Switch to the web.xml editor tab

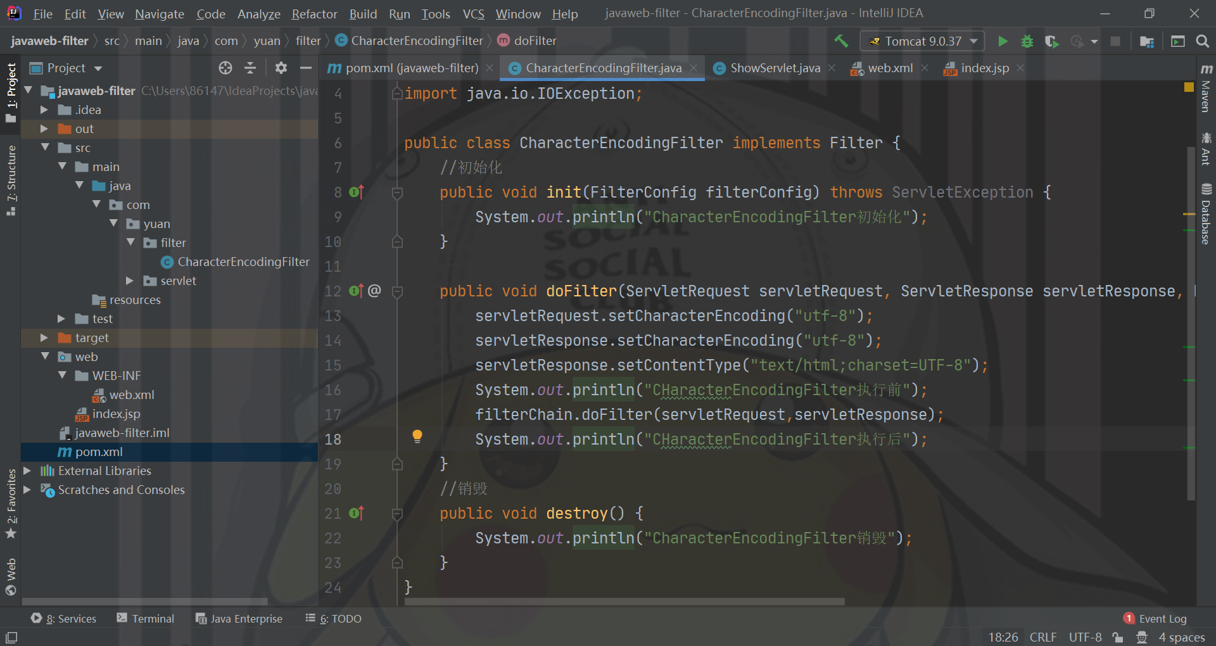point(890,68)
